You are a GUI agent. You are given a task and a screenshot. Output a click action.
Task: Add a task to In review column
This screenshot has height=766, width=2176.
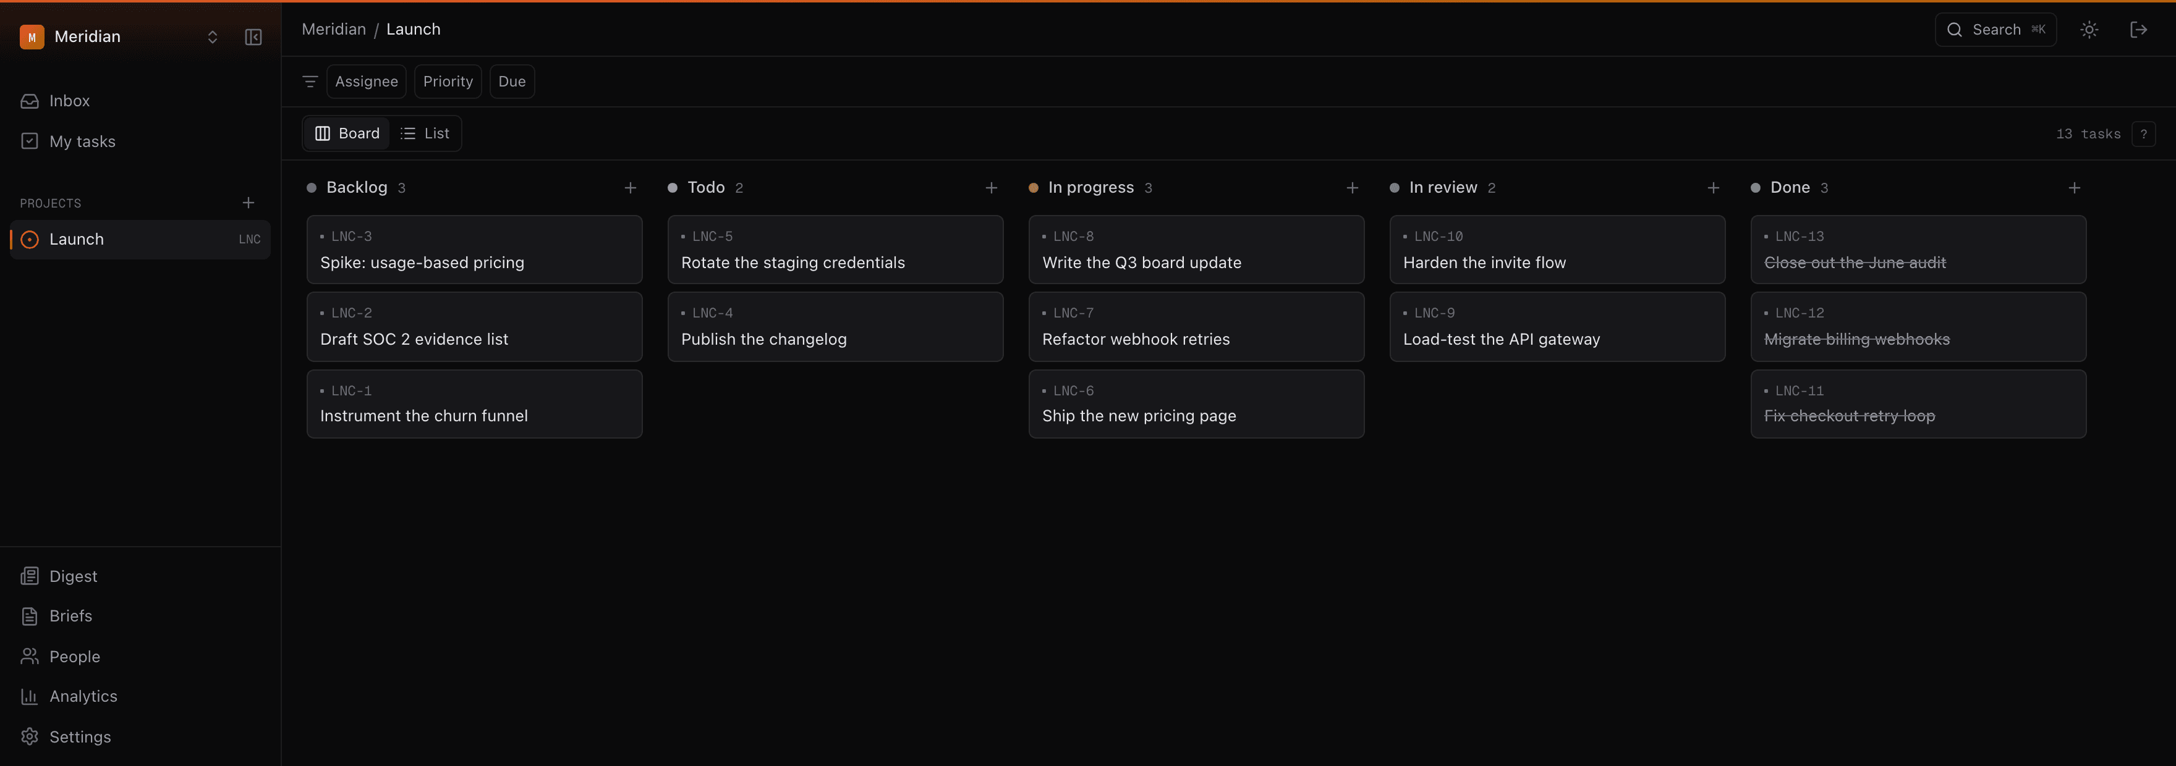tap(1713, 188)
